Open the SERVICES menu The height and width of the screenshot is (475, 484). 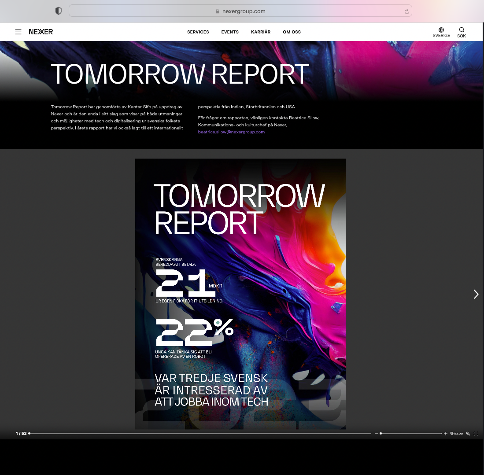[x=198, y=32]
